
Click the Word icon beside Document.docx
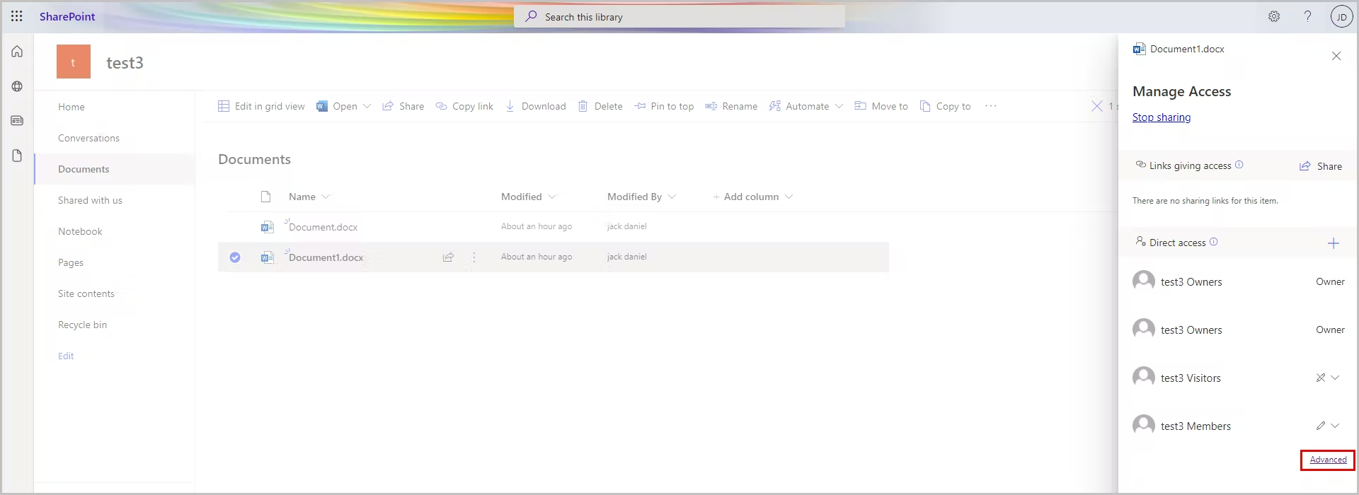coord(267,227)
